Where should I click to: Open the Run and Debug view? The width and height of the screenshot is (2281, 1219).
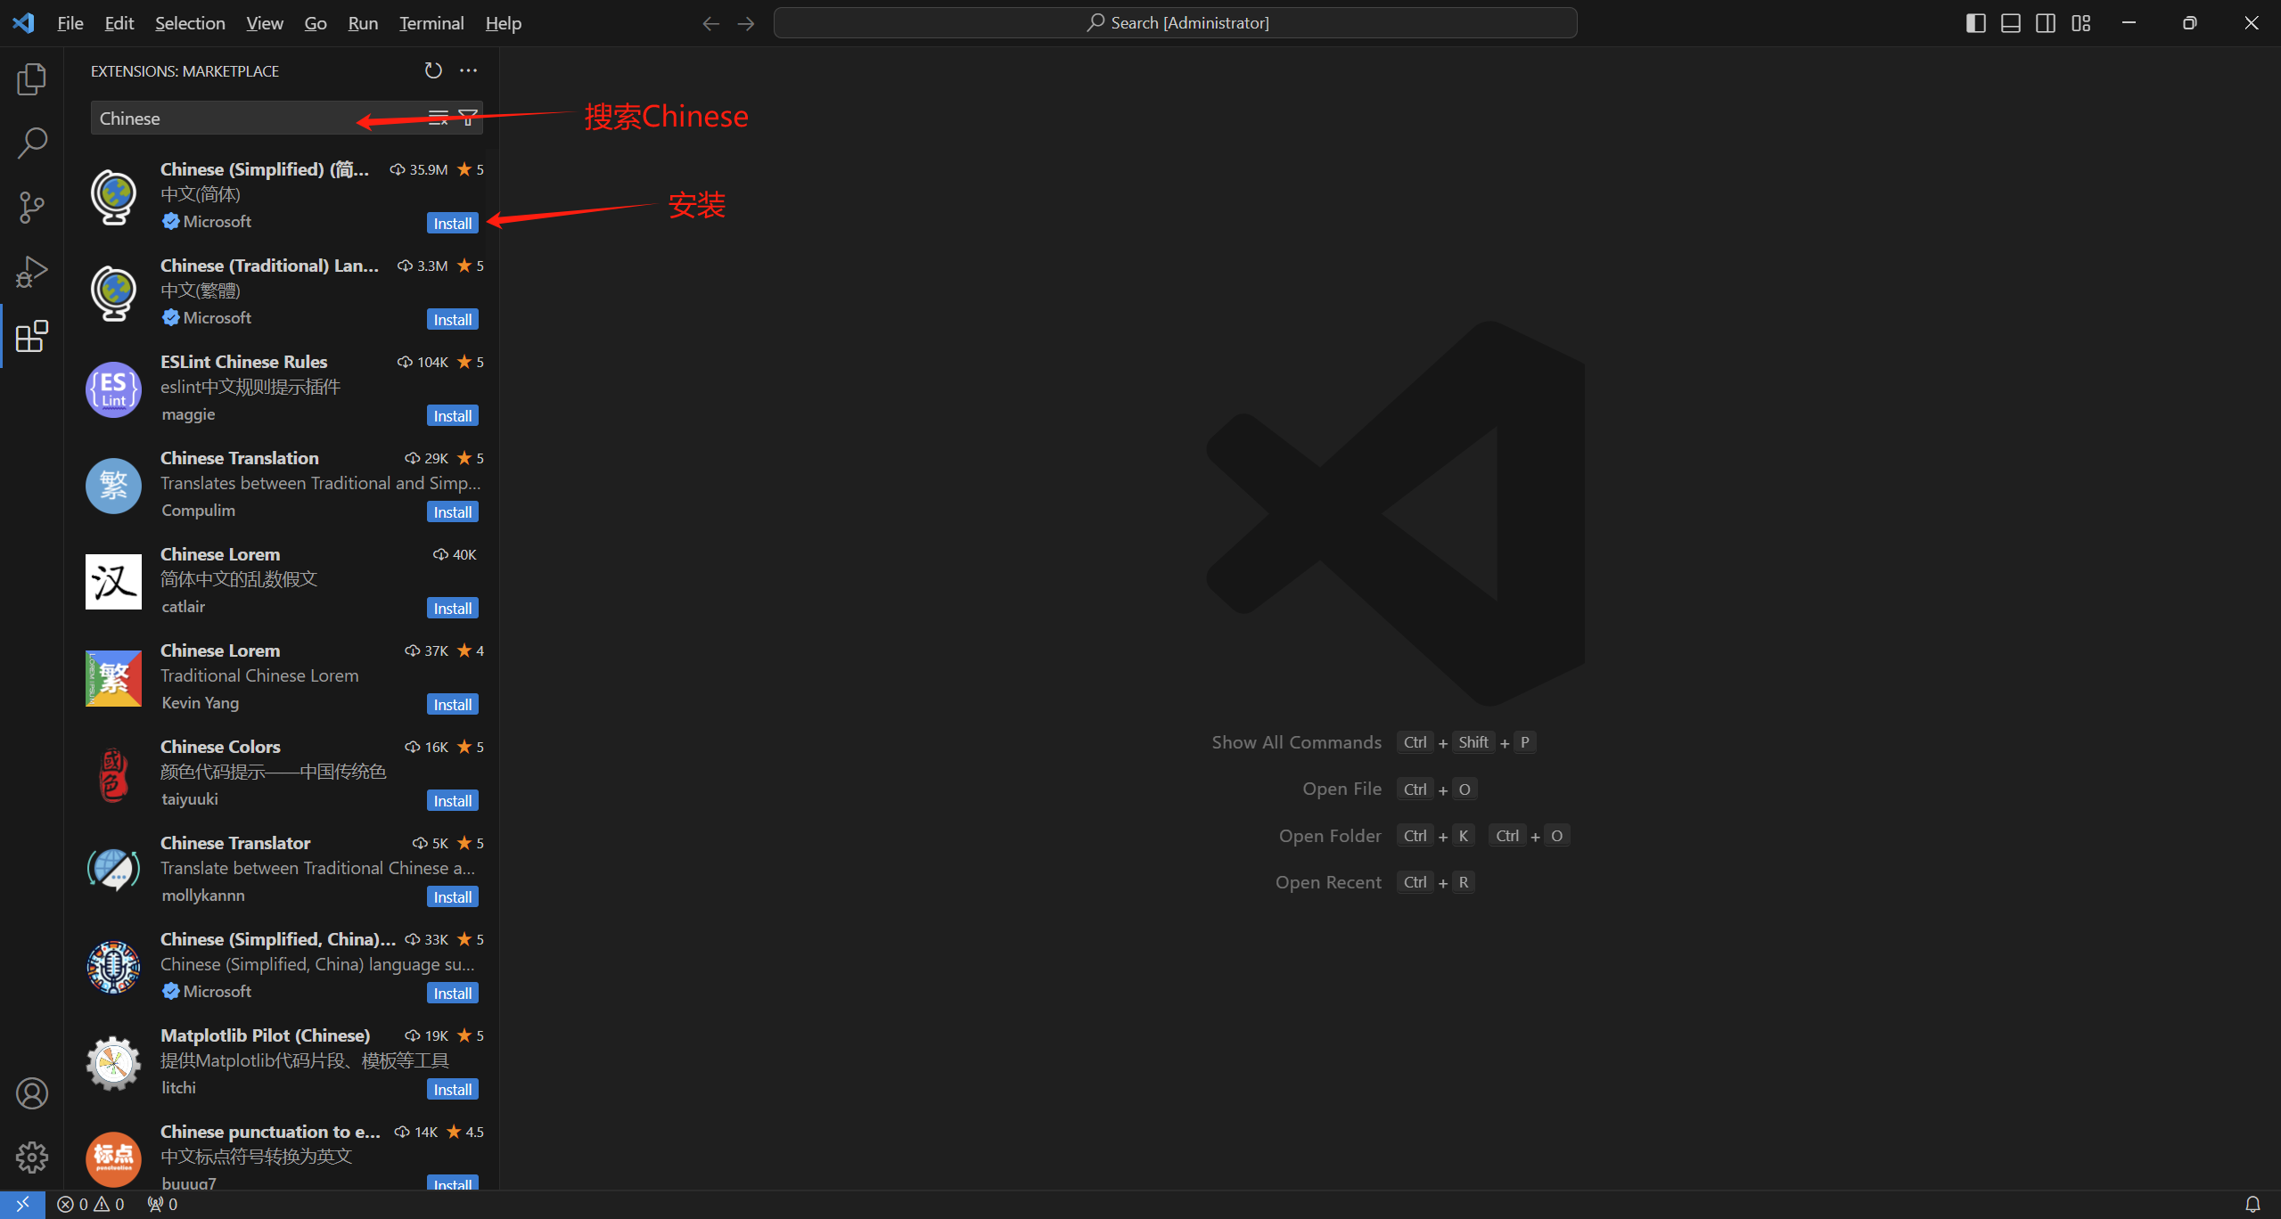(31, 272)
